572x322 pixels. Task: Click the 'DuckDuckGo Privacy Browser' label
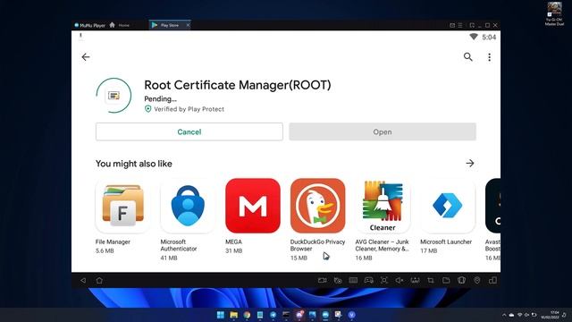(317, 245)
